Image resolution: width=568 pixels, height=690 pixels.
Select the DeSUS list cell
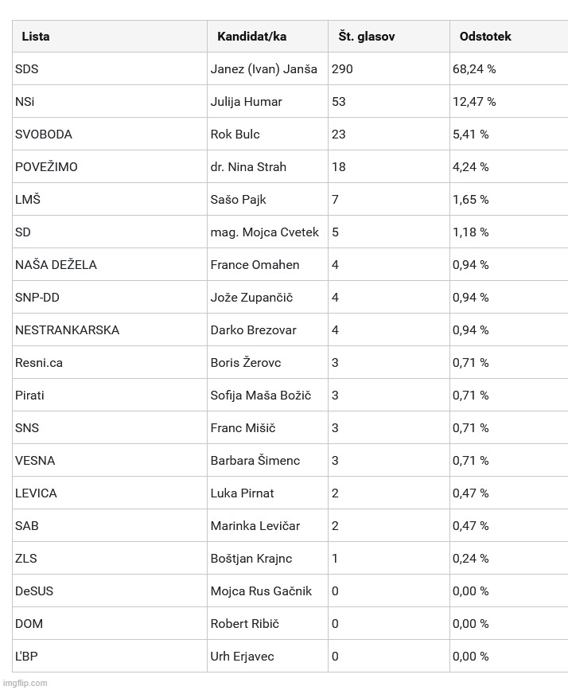(x=34, y=591)
